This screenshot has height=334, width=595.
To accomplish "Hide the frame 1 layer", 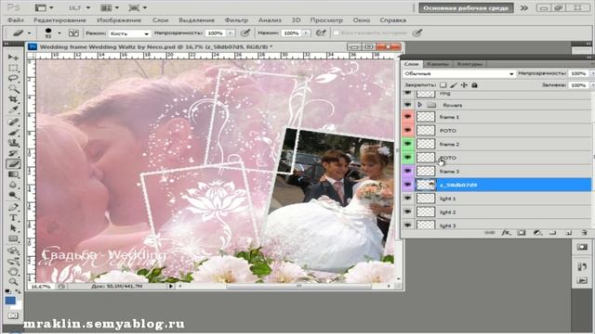I will (408, 117).
